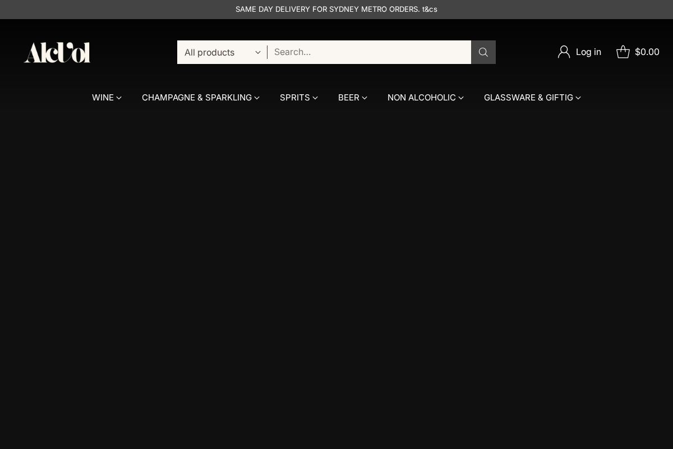Expand the GLASSWARE & GIFTIG chevron
Image resolution: width=673 pixels, height=449 pixels.
(578, 98)
